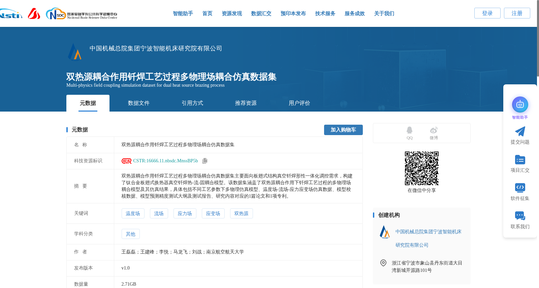Click the 应变场 keyword tag
The height and width of the screenshot is (288, 539).
click(213, 213)
